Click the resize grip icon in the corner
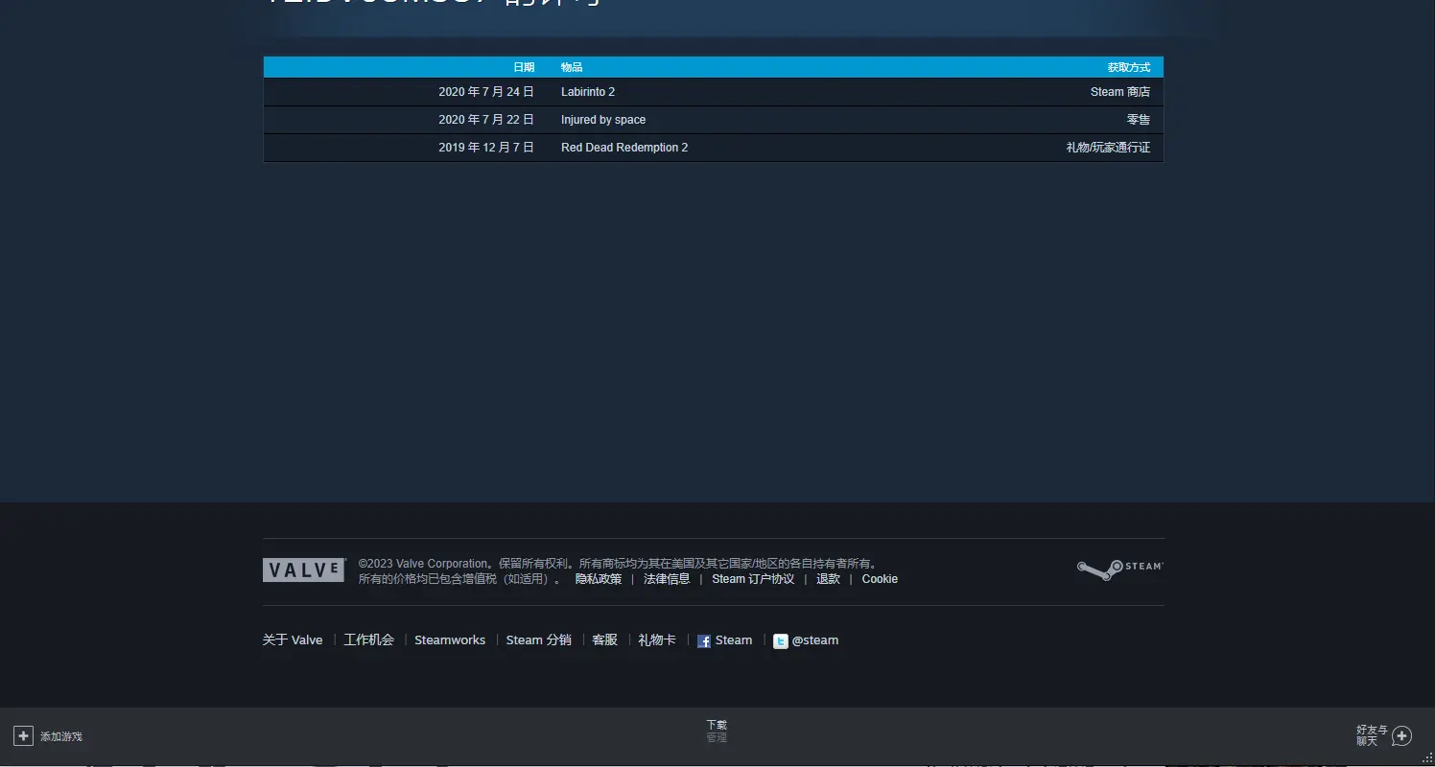Viewport: 1435px width, 767px height. pyautogui.click(x=1426, y=757)
